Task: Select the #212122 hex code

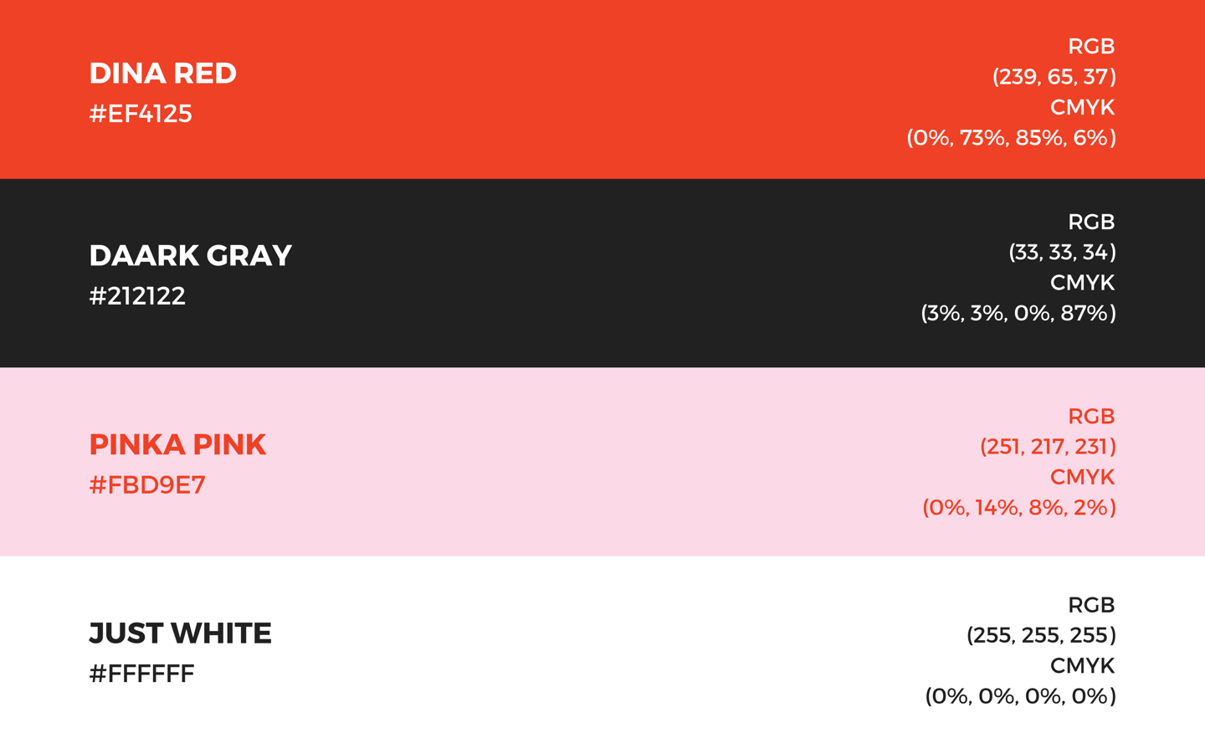Action: point(137,296)
